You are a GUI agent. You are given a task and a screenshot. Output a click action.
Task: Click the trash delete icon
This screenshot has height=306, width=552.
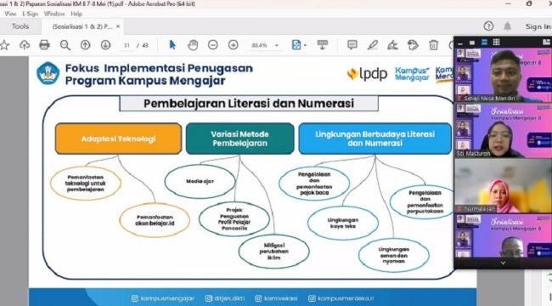[x=433, y=45]
